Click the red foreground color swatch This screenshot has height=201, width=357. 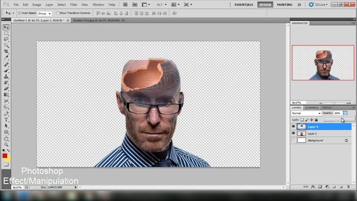click(x=4, y=156)
